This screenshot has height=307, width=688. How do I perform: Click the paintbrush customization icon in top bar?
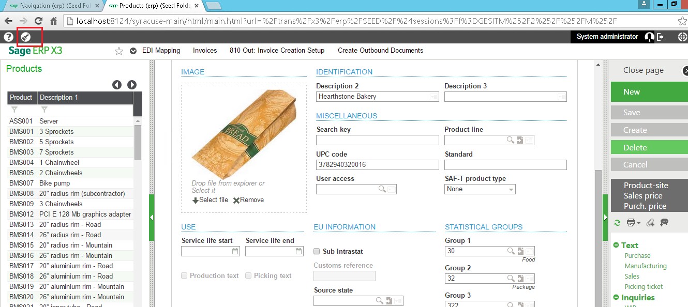coord(25,37)
